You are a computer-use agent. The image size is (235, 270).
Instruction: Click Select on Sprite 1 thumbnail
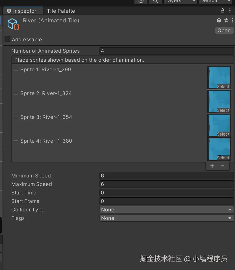click(x=223, y=87)
